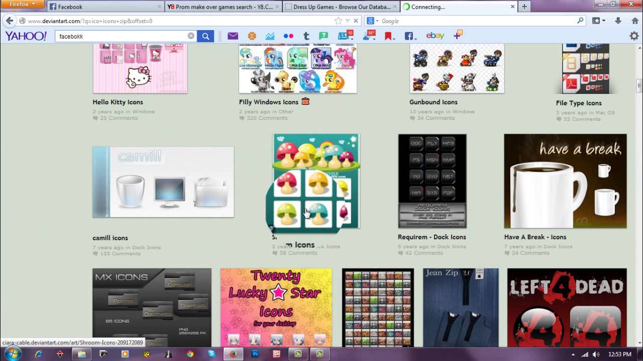Open Tumblr from the Yahoo toolbar
The height and width of the screenshot is (361, 643).
point(306,36)
